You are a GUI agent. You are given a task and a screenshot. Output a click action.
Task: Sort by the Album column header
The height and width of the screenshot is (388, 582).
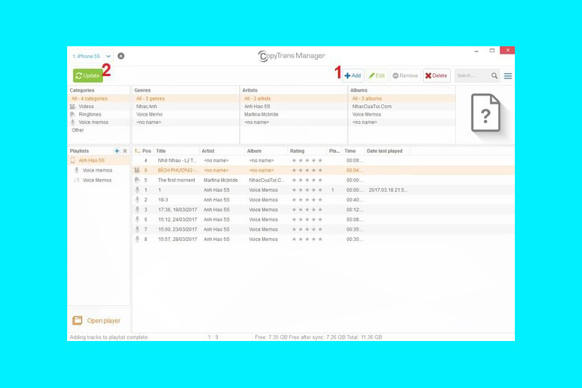coord(266,151)
